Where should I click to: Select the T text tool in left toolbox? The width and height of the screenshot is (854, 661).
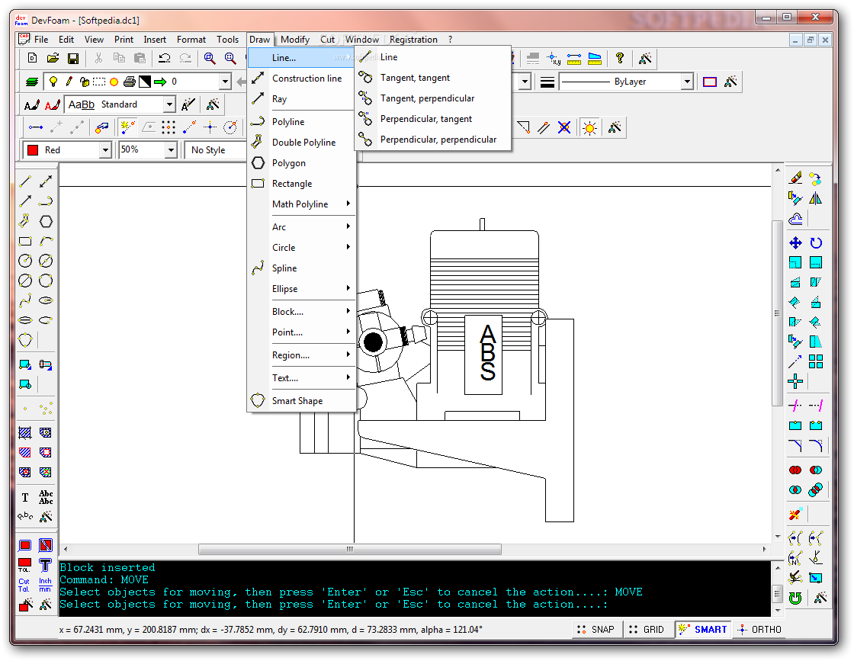tap(25, 497)
